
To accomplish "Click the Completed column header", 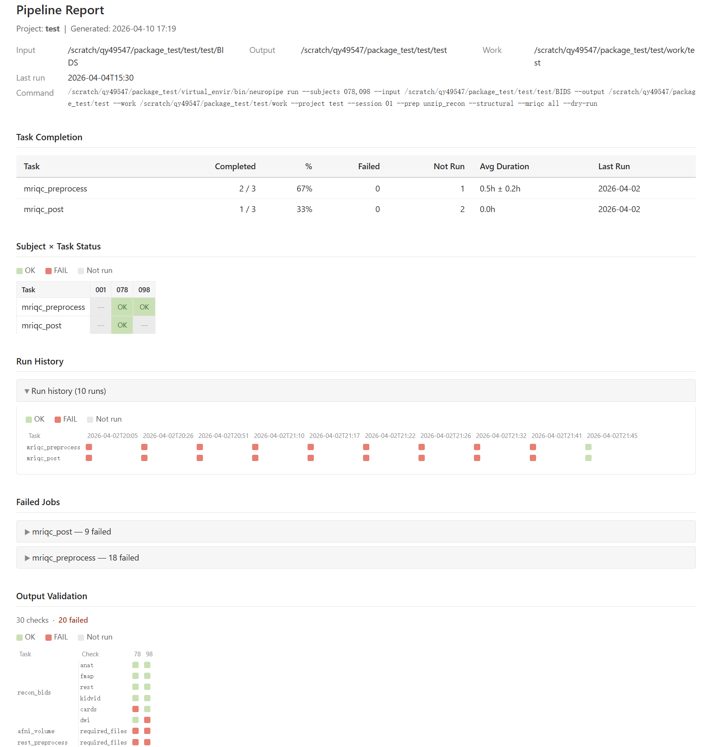I will pyautogui.click(x=235, y=166).
